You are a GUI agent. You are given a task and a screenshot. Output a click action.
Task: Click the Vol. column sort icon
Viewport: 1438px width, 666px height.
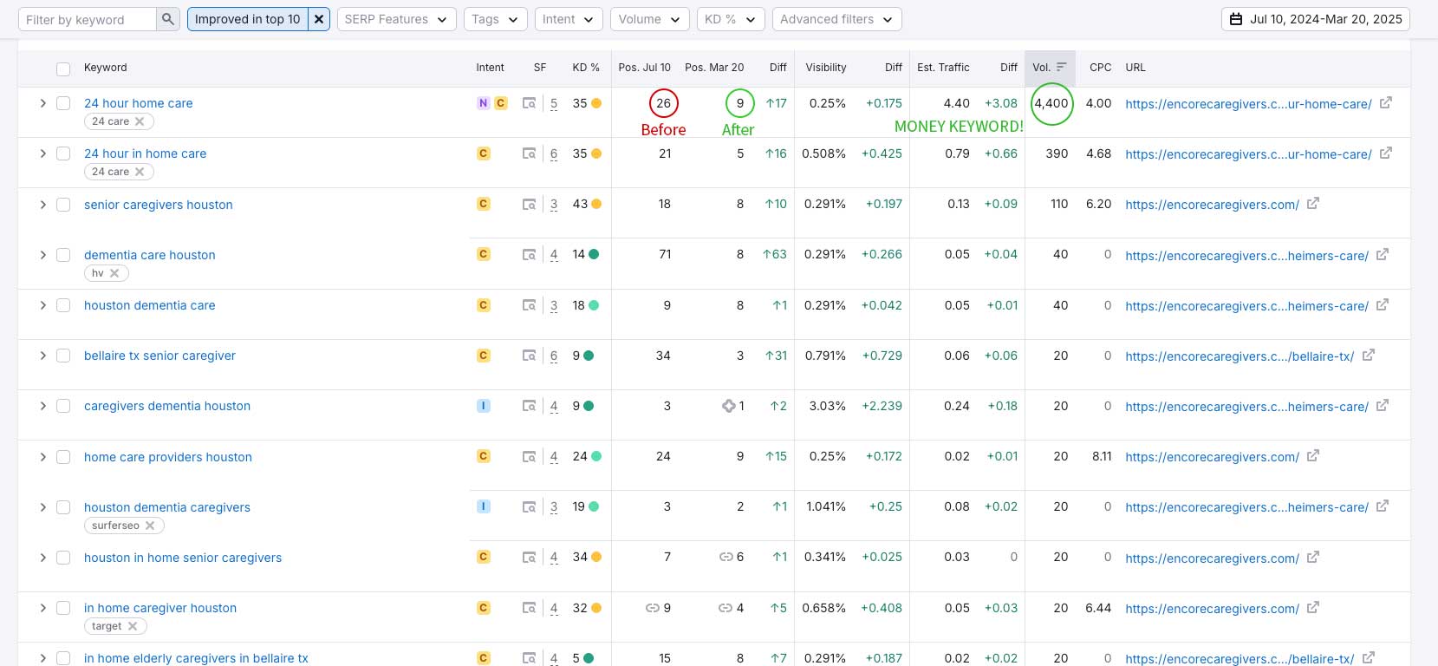point(1061,67)
